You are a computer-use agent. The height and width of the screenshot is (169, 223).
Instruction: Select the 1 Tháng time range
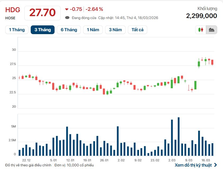[x=17, y=30]
